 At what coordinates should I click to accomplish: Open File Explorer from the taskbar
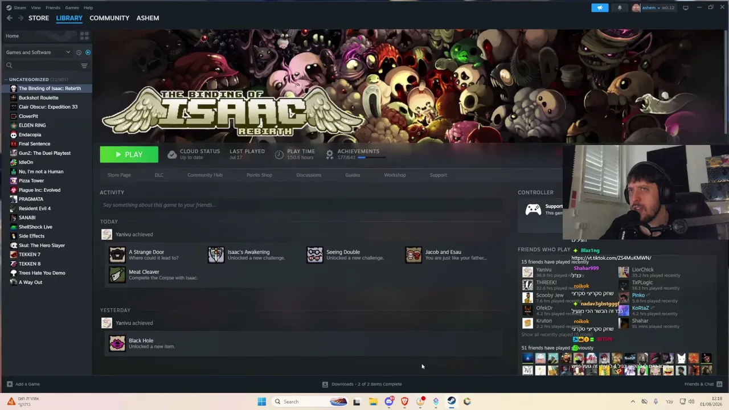click(x=373, y=401)
